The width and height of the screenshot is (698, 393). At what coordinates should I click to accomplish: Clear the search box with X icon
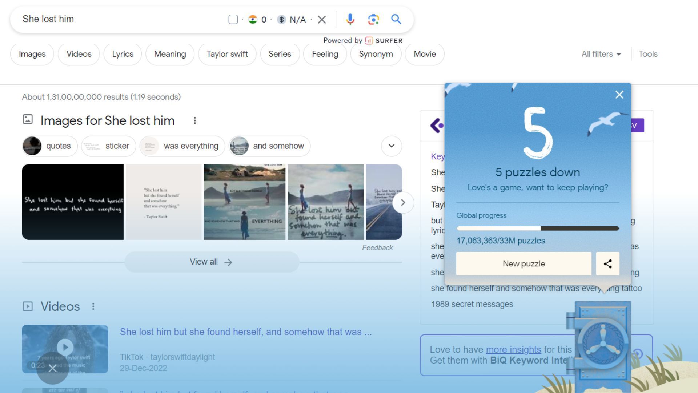tap(322, 20)
